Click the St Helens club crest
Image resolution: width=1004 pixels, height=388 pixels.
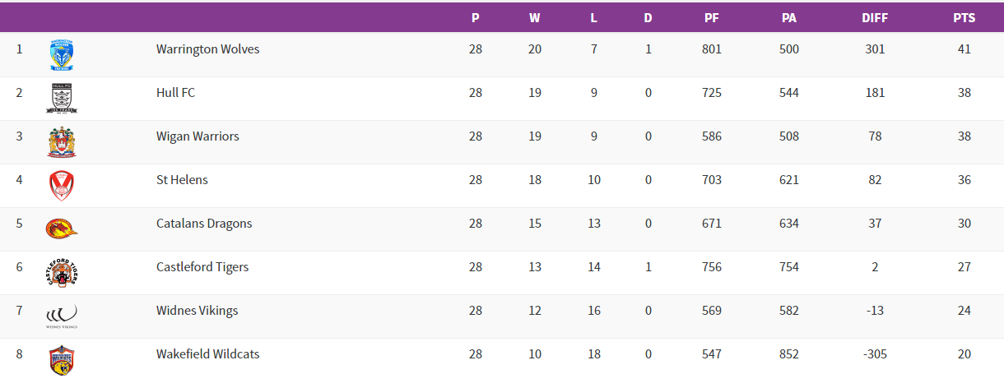pyautogui.click(x=62, y=185)
